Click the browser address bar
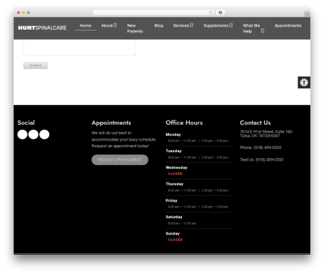The image size is (324, 274). 154,12
